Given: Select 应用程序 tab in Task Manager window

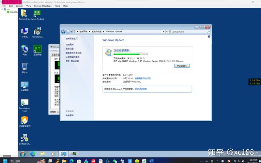Looking at the screenshot, I should (x=55, y=55).
